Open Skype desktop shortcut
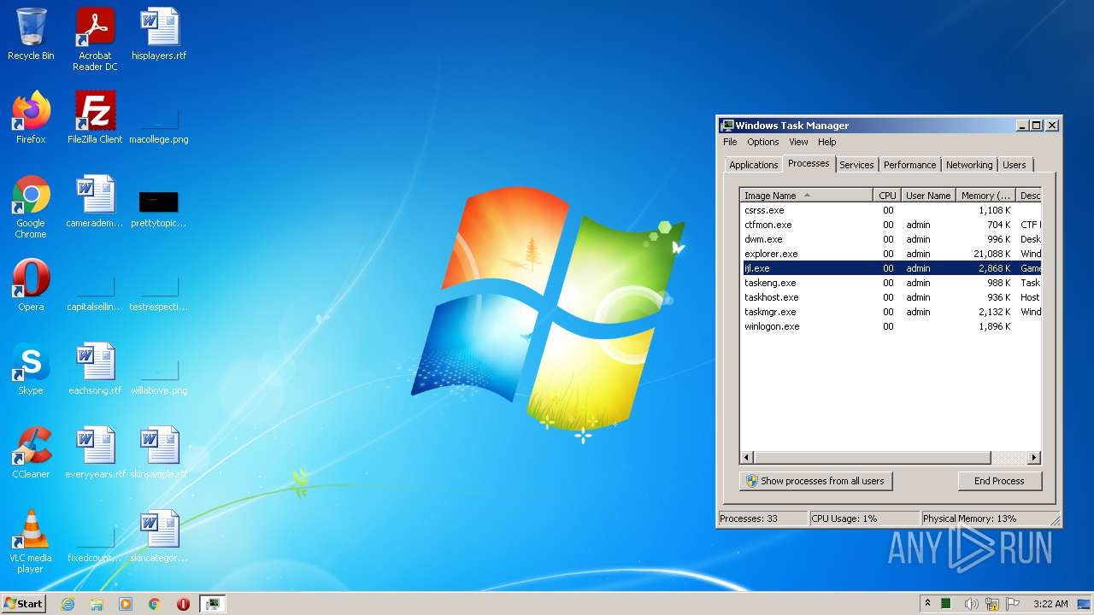The height and width of the screenshot is (615, 1094). (x=31, y=369)
